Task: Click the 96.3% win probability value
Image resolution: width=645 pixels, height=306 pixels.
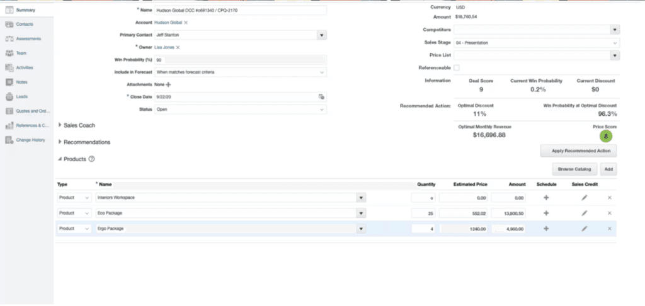Action: click(607, 114)
